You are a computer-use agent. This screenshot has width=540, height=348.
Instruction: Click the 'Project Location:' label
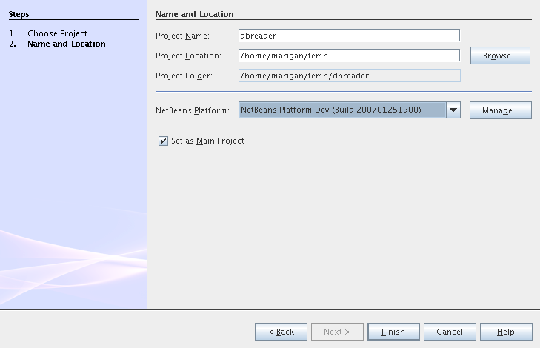188,56
